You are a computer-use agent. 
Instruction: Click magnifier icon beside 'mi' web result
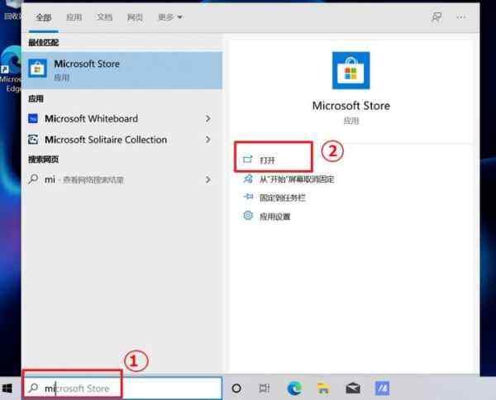(33, 179)
